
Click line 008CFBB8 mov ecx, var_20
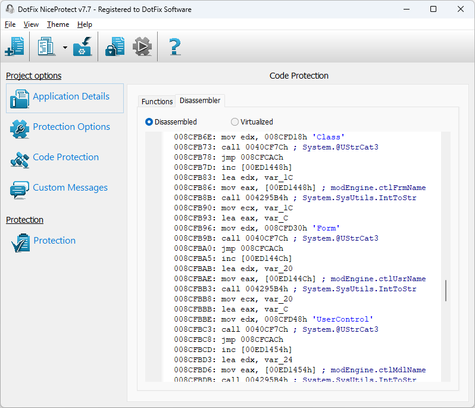tap(233, 299)
